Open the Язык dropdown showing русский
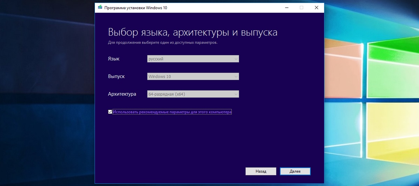Viewport: 419px width, 186px height. [x=193, y=59]
